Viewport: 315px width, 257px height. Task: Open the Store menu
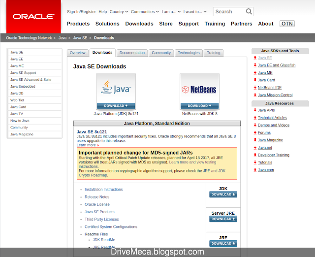(x=166, y=24)
